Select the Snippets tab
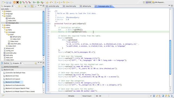Image resolution: width=174 pixels, height=98 pixels. [x=16, y=63]
